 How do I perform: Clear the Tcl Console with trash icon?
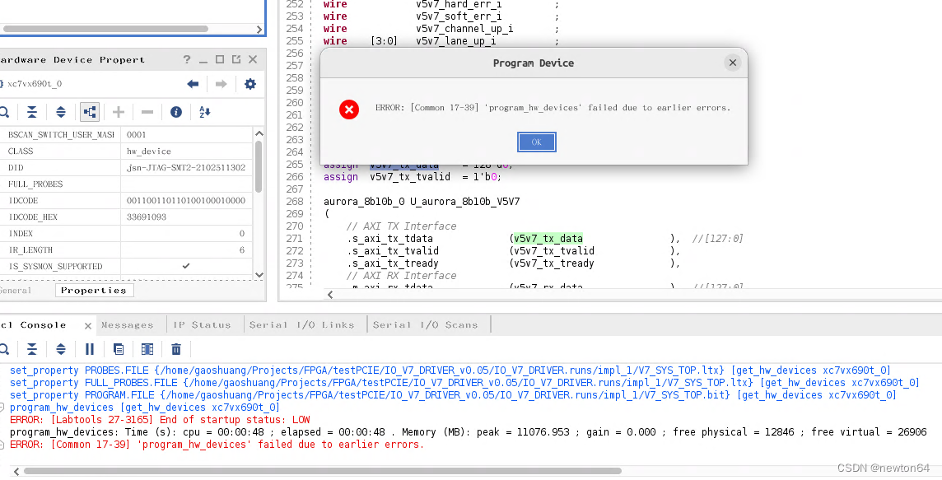pos(176,349)
